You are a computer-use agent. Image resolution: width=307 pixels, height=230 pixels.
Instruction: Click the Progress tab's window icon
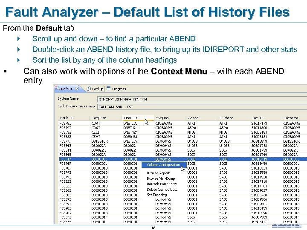point(109,89)
